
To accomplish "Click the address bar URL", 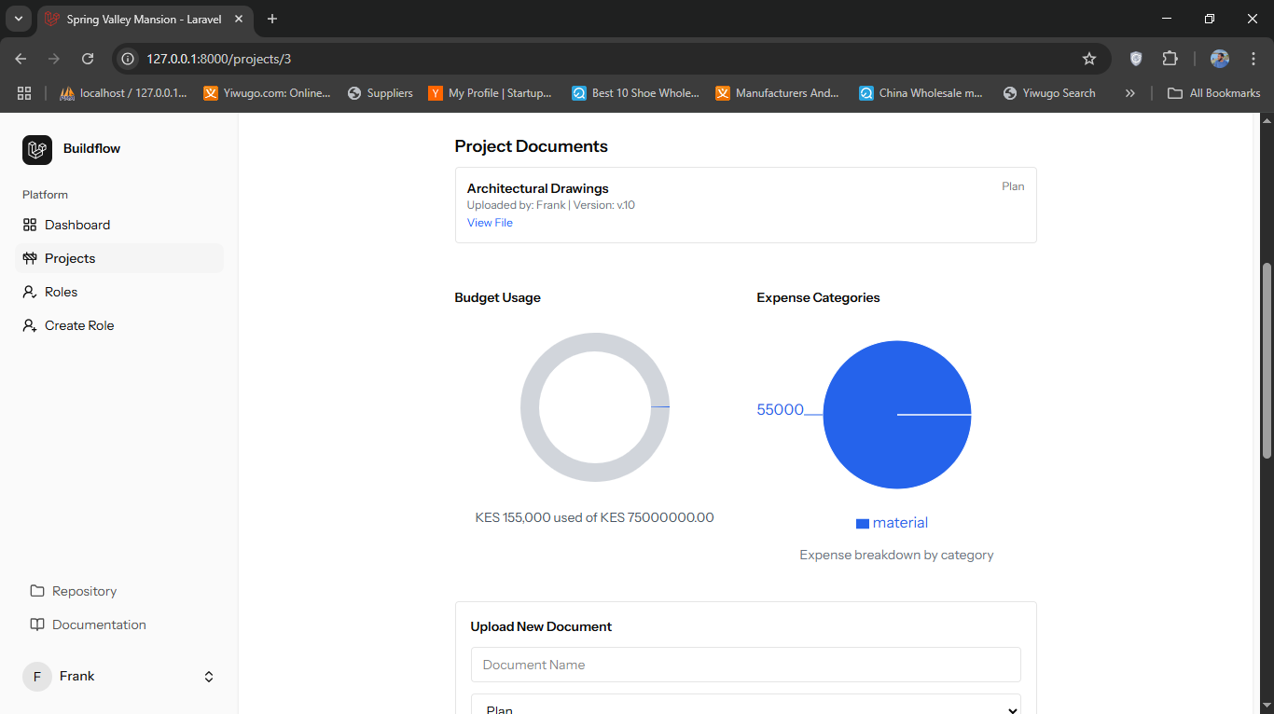I will coord(219,59).
